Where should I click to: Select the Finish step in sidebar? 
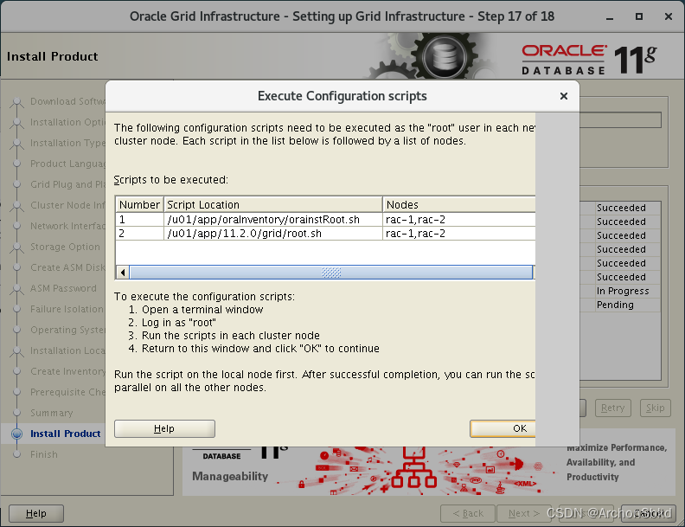(44, 454)
